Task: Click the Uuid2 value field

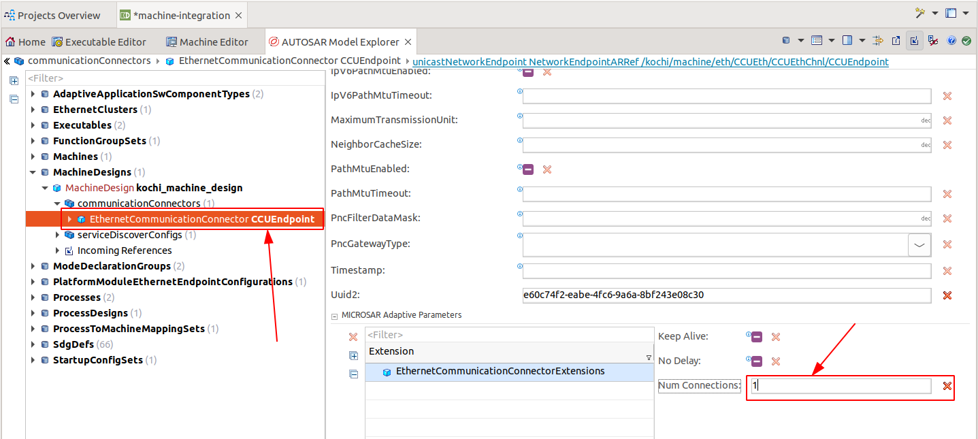Action: [726, 295]
